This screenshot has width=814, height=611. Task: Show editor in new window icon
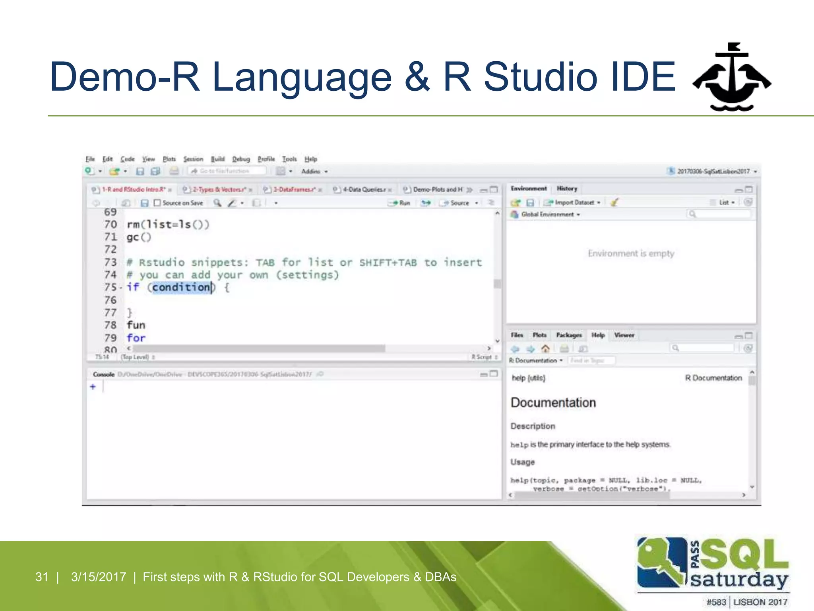pos(126,203)
